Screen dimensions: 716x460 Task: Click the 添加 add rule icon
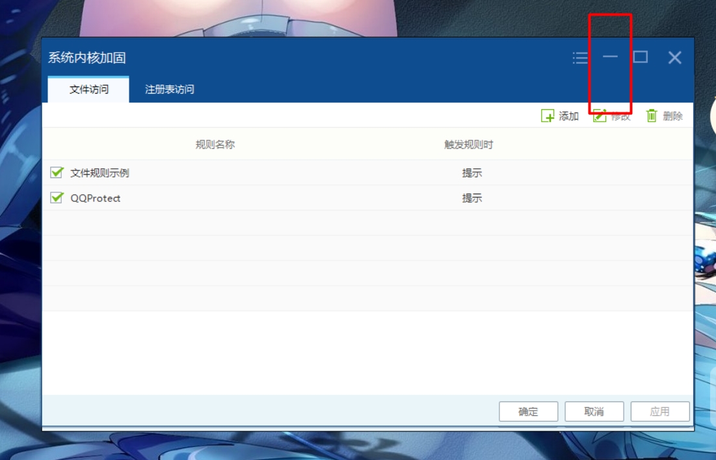tap(548, 116)
